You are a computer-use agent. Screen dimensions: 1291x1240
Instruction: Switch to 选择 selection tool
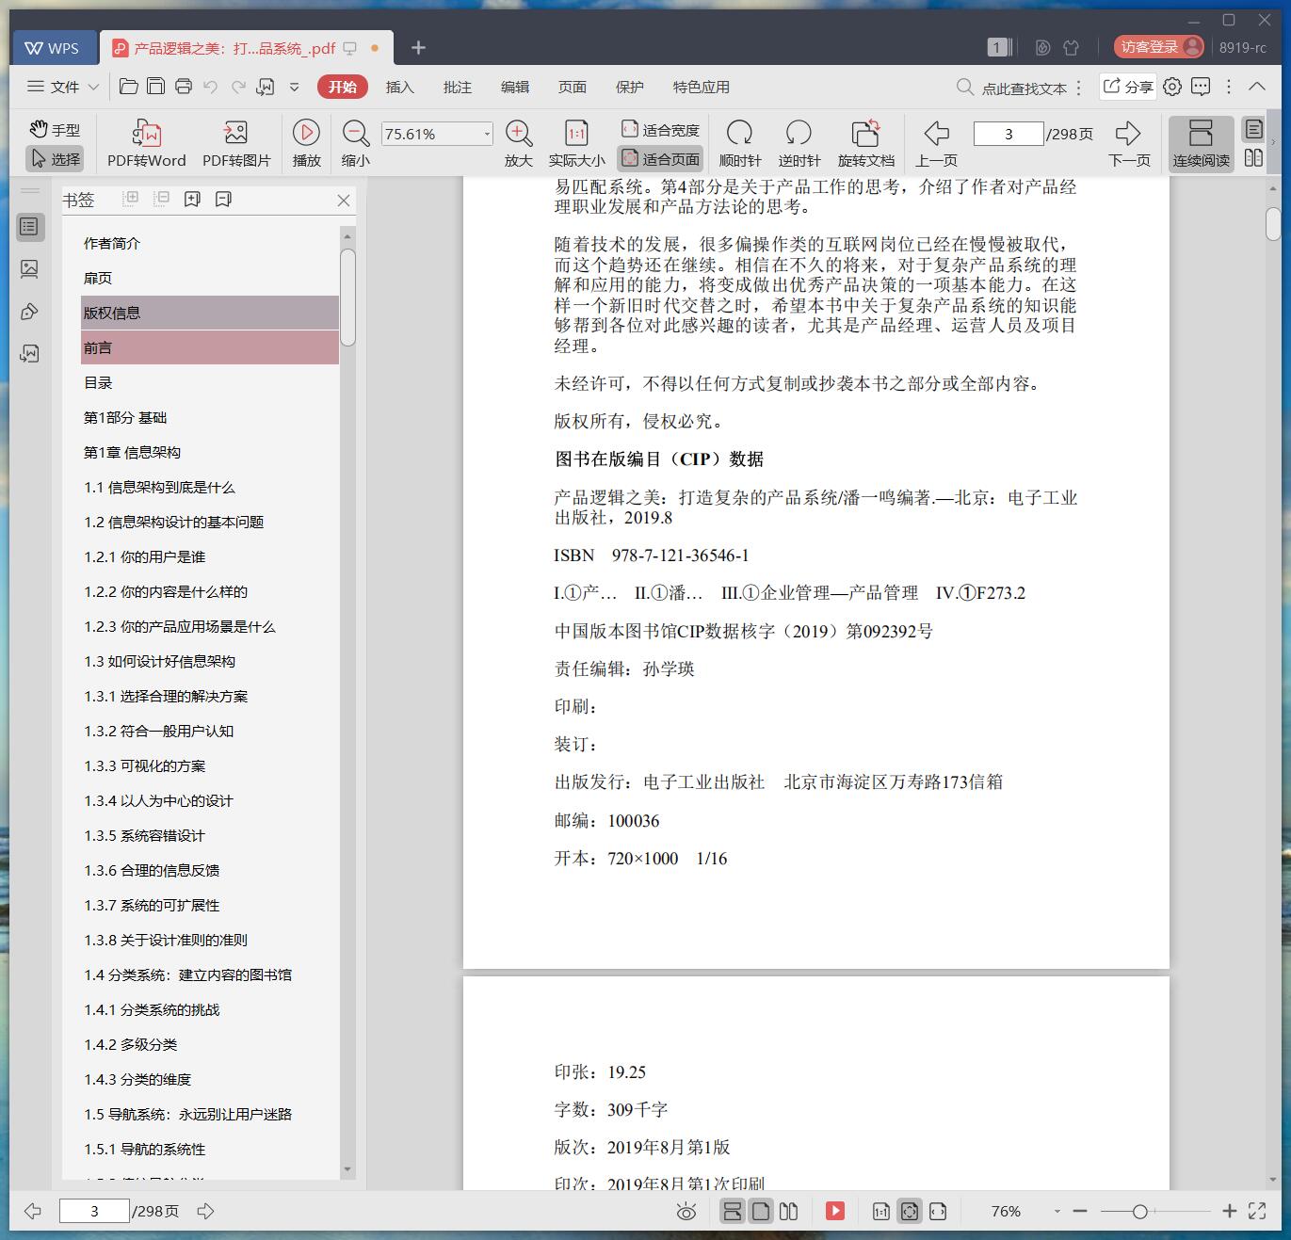pyautogui.click(x=55, y=159)
